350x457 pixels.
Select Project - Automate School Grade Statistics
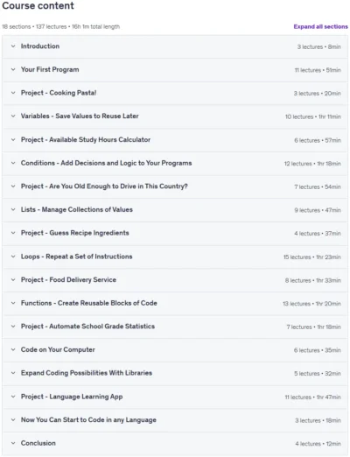click(x=87, y=327)
